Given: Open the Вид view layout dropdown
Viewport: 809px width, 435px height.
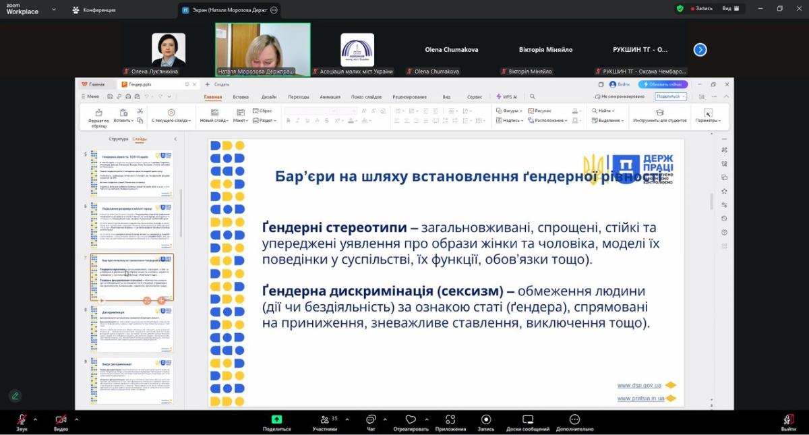Looking at the screenshot, I should pos(730,9).
